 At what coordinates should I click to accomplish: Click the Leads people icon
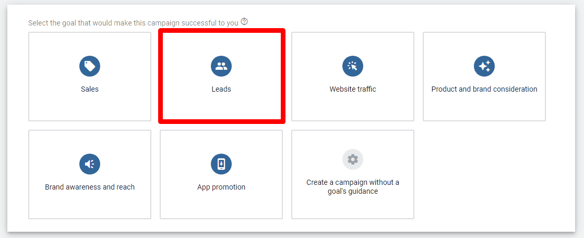tap(221, 66)
